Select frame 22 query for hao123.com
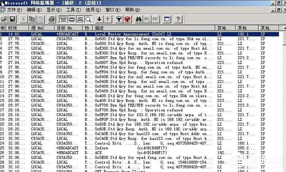This screenshot has width=286, height=172. tap(139, 134)
